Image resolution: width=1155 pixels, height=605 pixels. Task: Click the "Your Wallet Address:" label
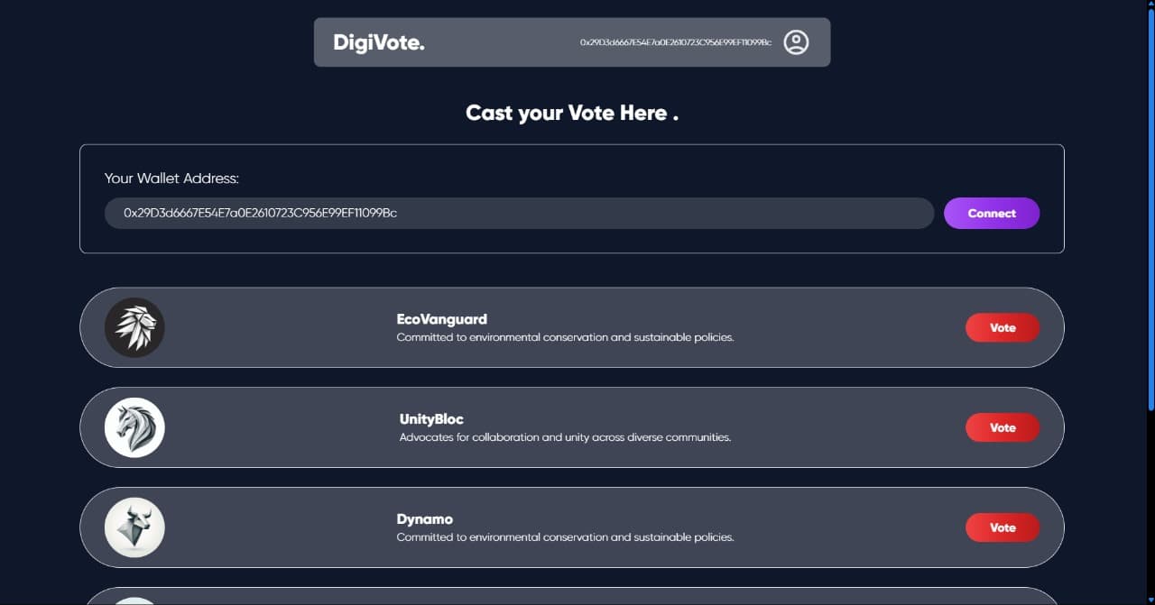pos(171,179)
